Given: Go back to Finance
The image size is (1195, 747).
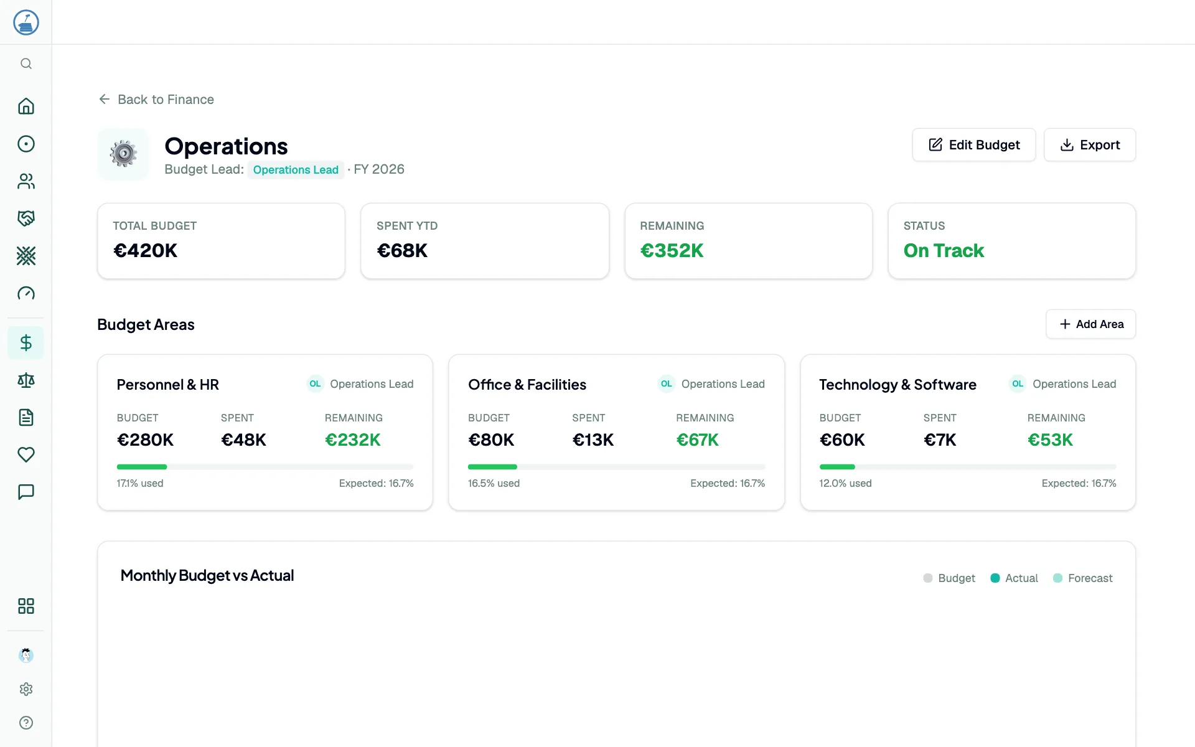Looking at the screenshot, I should (156, 100).
